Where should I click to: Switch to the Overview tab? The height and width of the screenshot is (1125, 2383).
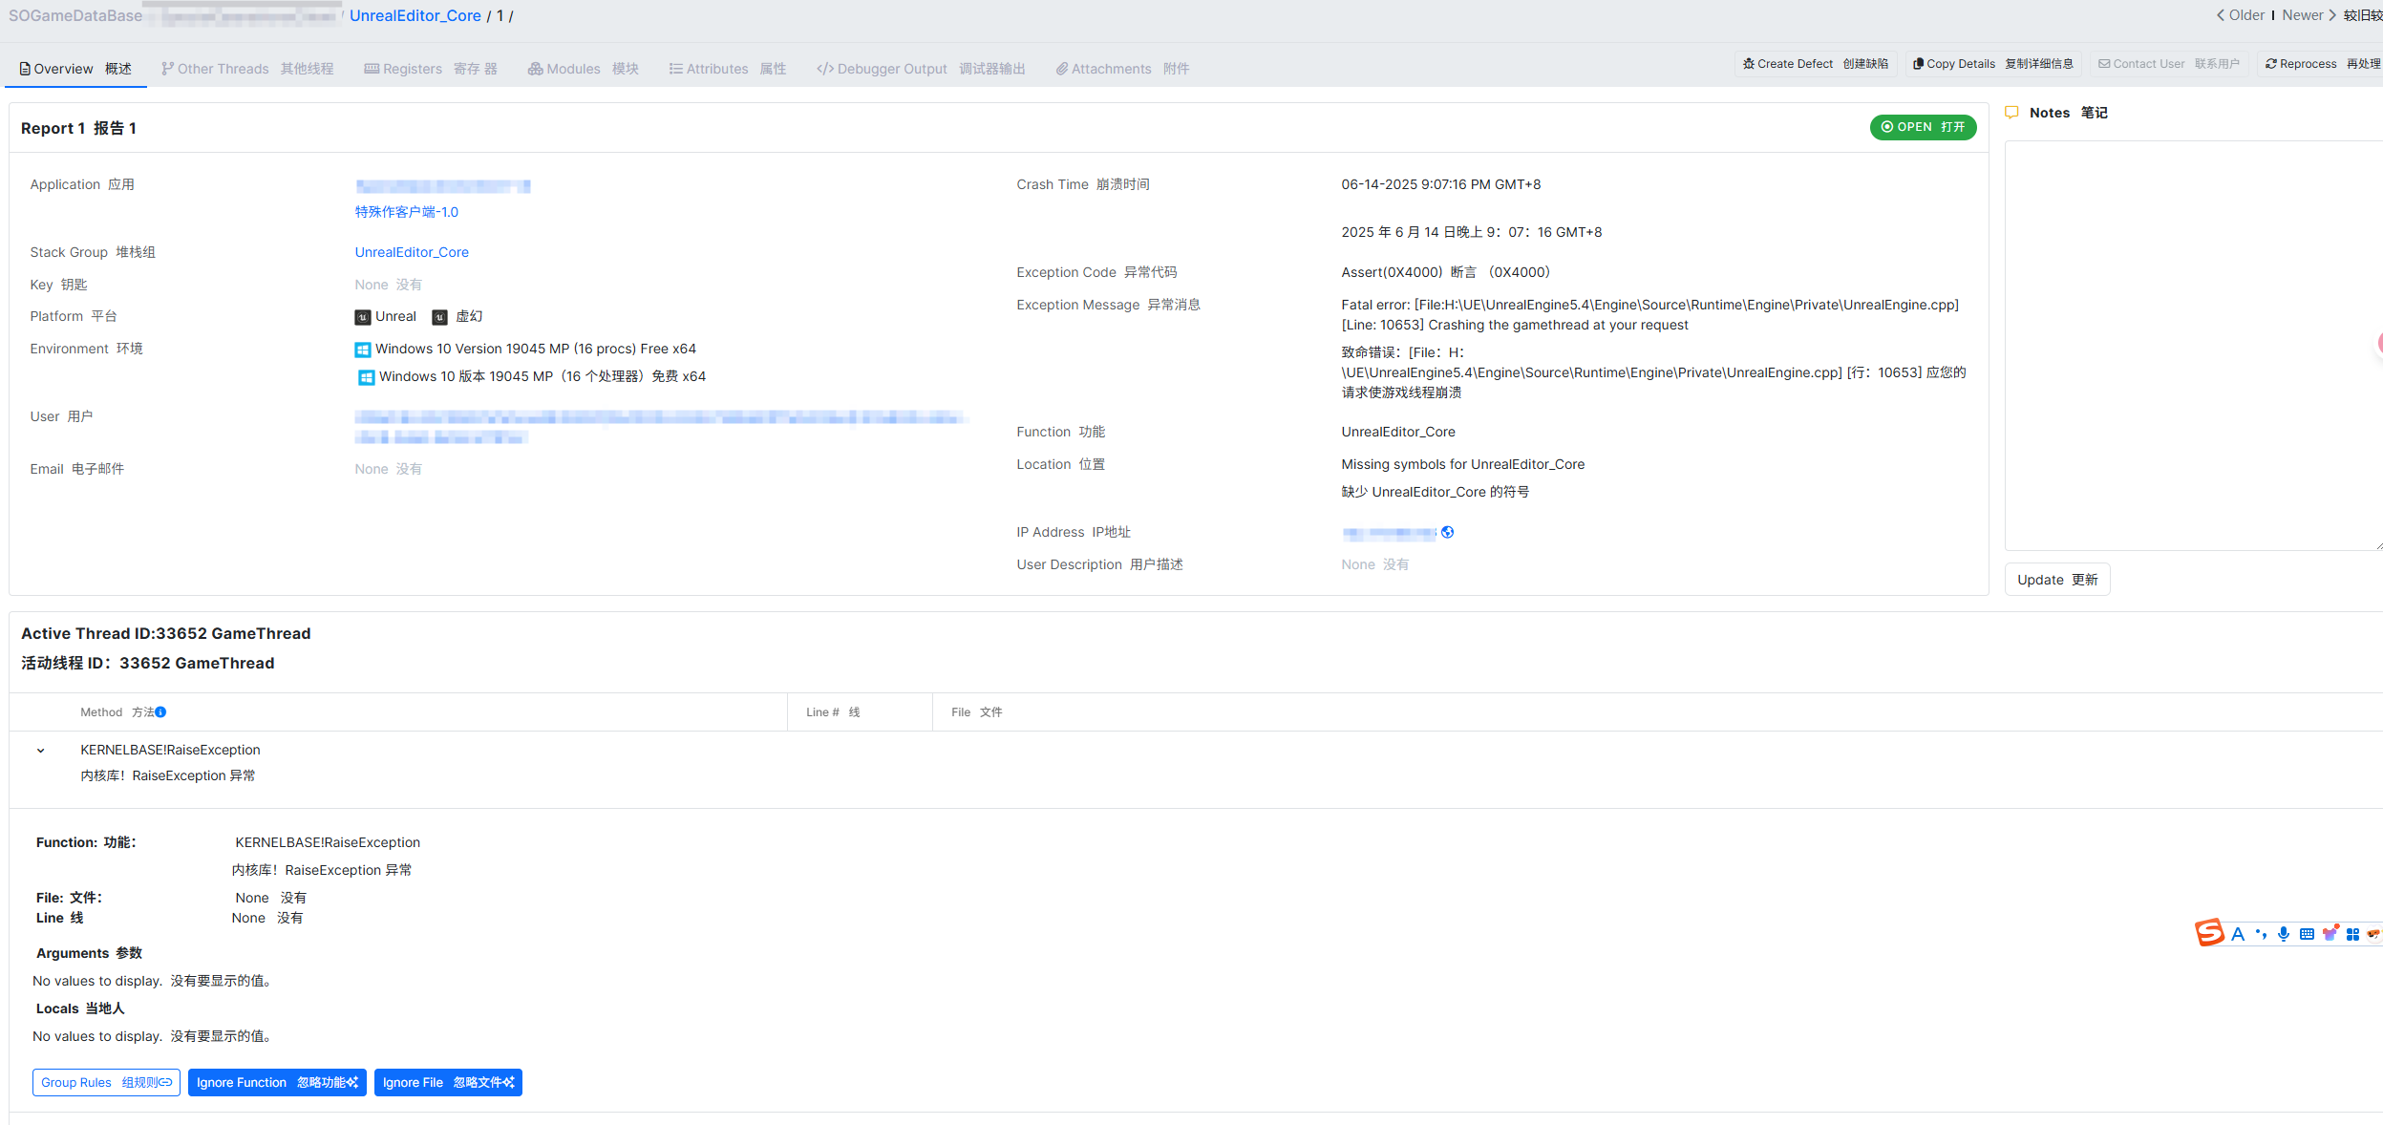(x=75, y=69)
